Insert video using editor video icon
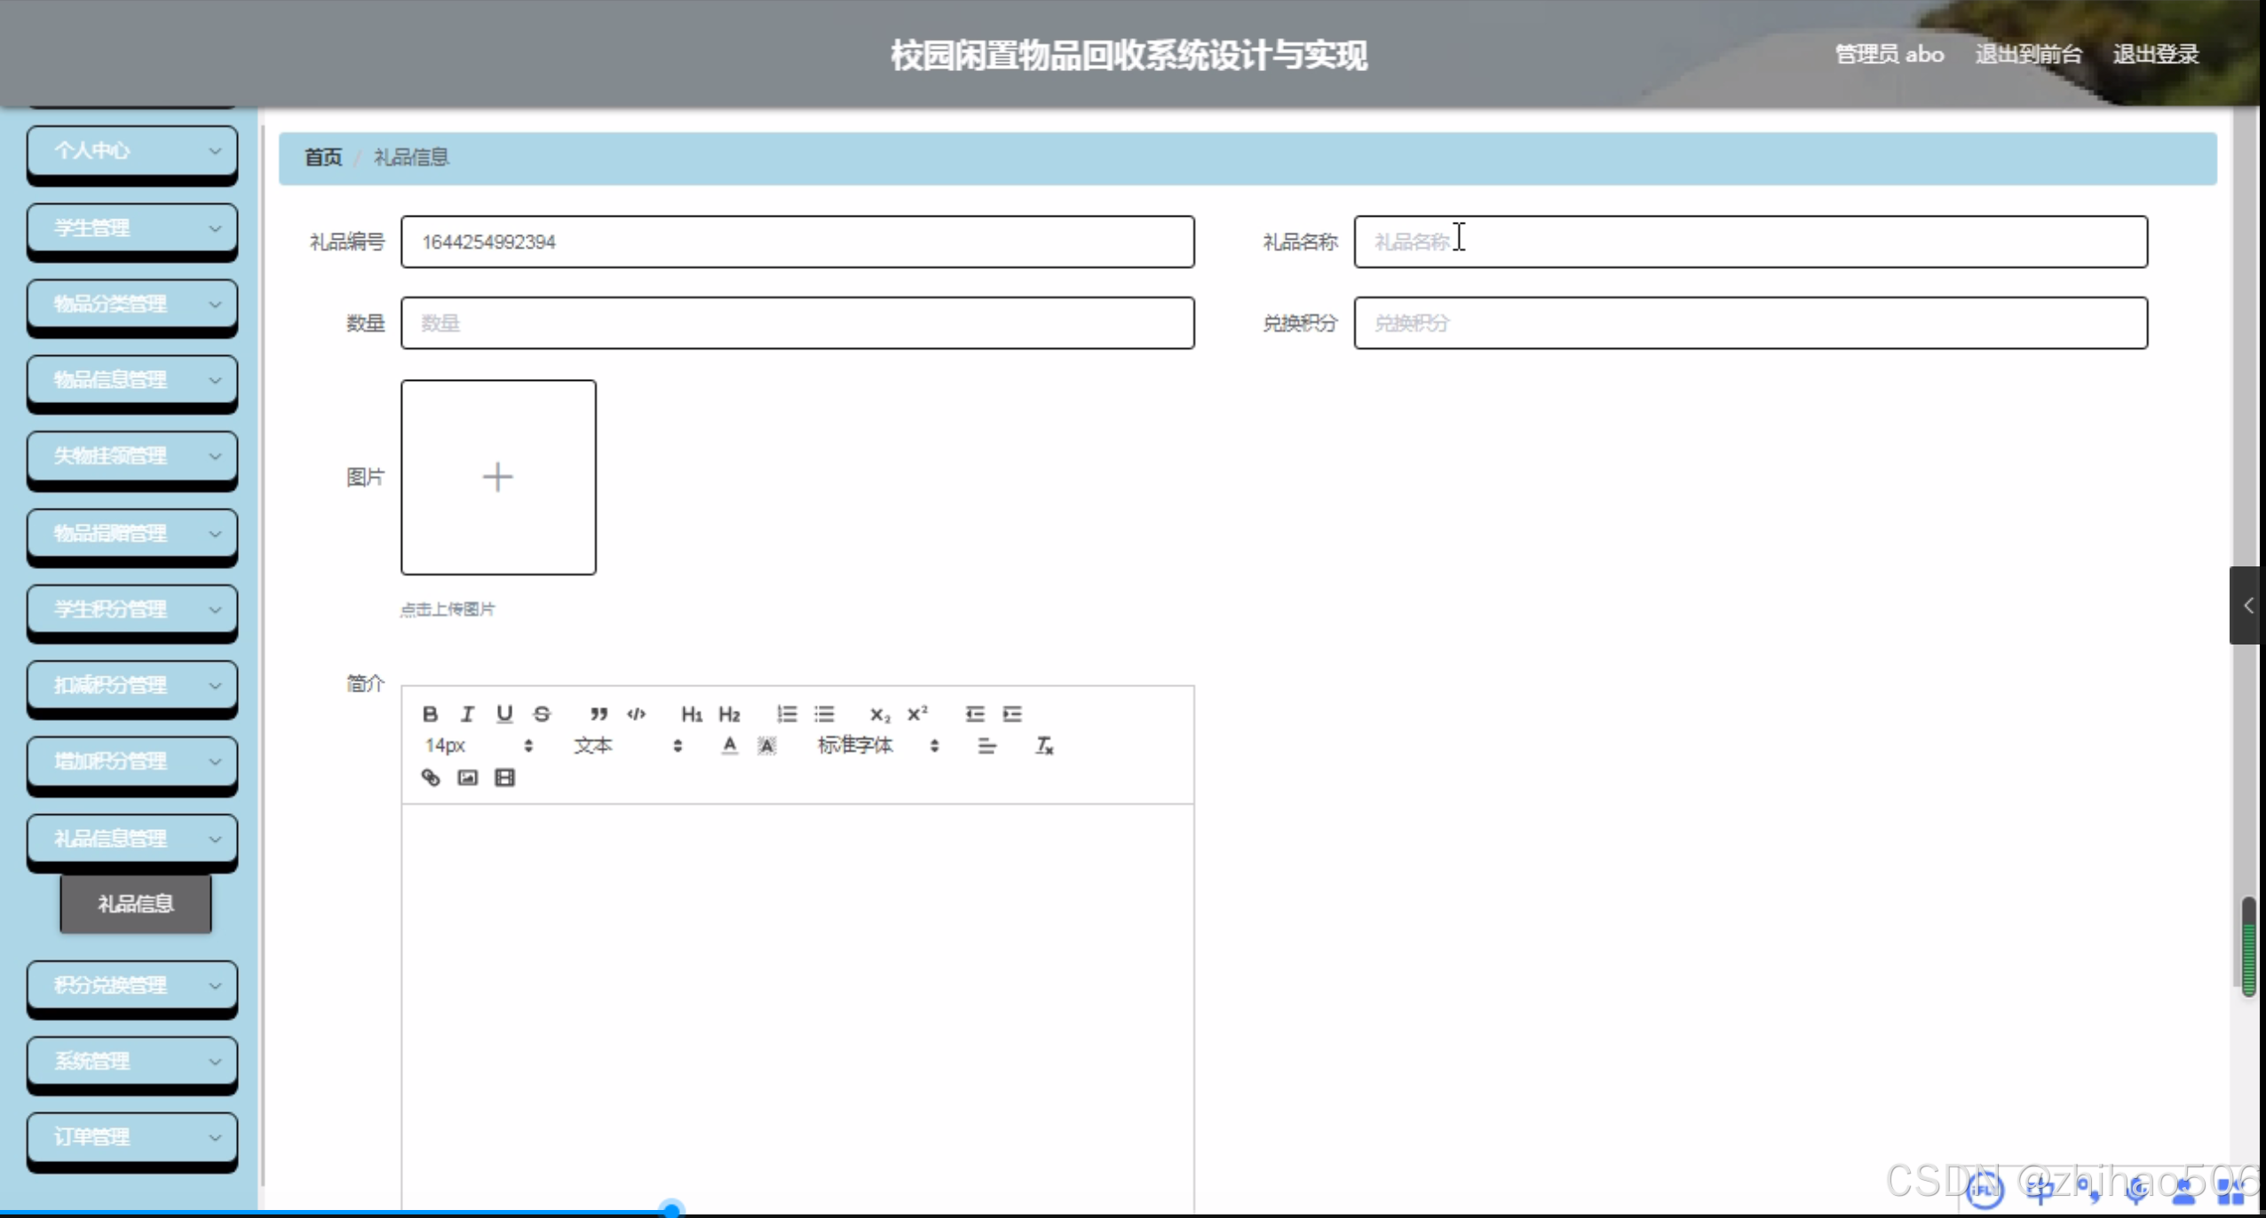Screen dimensions: 2266x1218 tap(504, 778)
